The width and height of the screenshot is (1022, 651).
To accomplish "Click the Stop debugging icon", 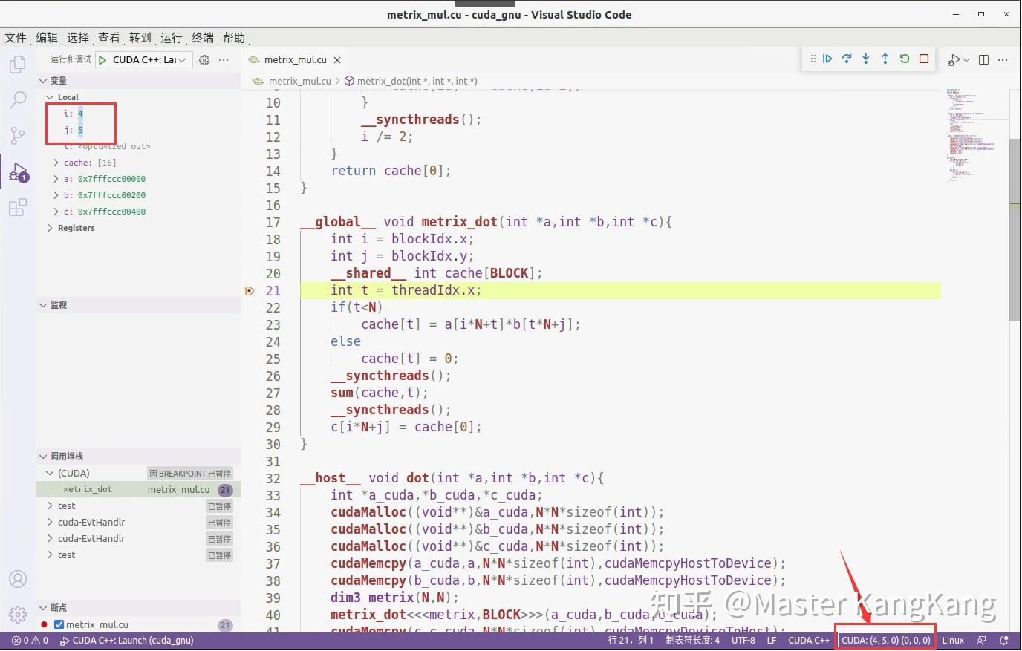I will [x=923, y=59].
